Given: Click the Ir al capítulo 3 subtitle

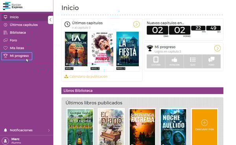Looking at the screenshot, I should [81, 28].
